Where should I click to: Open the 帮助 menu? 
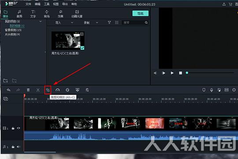coord(74,4)
